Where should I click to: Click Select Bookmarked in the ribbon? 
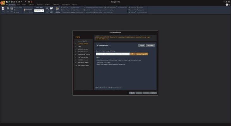tap(110, 8)
